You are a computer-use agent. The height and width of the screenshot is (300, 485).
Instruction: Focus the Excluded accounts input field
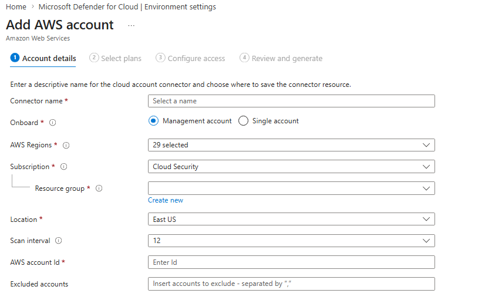pyautogui.click(x=291, y=284)
